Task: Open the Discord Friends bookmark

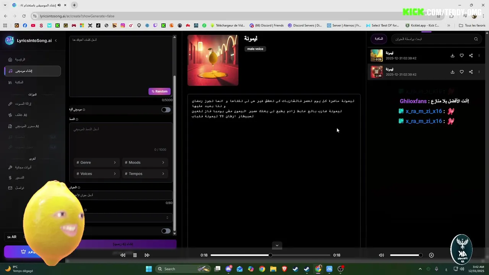Action: tap(267, 26)
